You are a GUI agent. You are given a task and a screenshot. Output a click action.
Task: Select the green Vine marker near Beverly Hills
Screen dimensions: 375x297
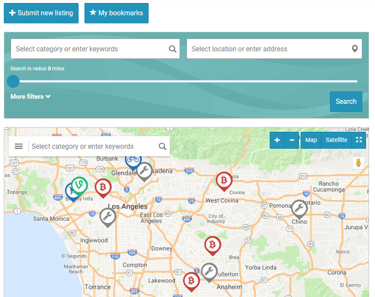pos(79,186)
